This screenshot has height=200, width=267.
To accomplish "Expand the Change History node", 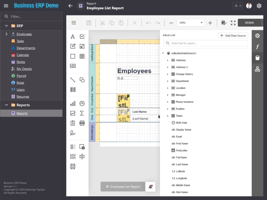I will click(168, 74).
